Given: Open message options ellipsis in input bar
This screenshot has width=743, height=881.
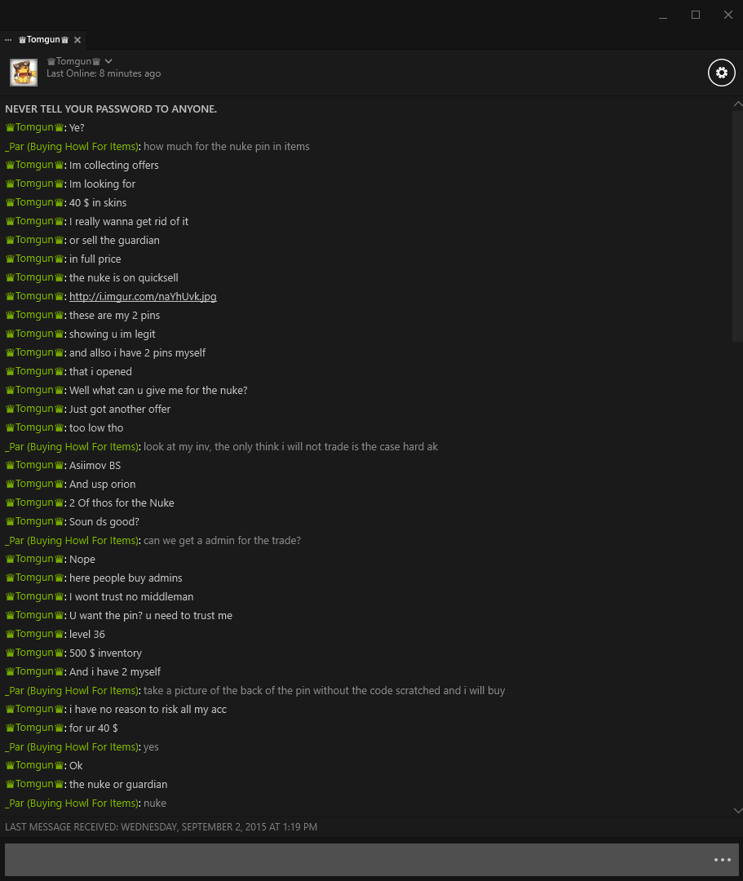Looking at the screenshot, I should pyautogui.click(x=723, y=860).
